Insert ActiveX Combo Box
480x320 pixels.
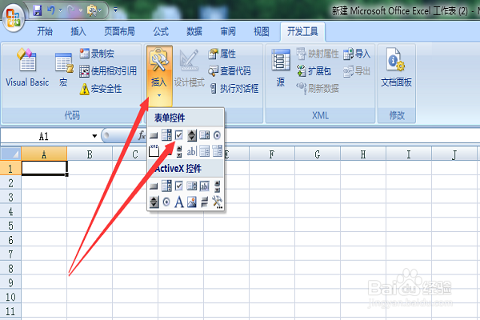(166, 186)
